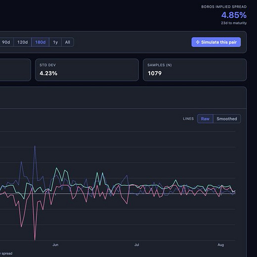This screenshot has width=257, height=257.
Task: Click the 23d to maturity text
Action: (234, 23)
